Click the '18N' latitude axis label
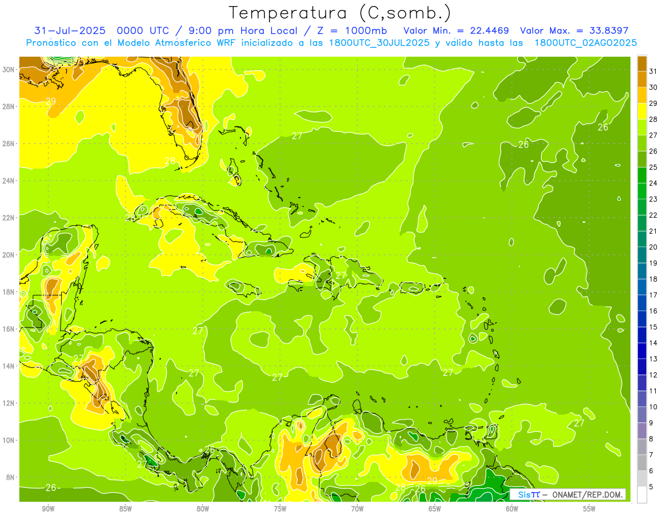The height and width of the screenshot is (516, 668). coord(9,292)
